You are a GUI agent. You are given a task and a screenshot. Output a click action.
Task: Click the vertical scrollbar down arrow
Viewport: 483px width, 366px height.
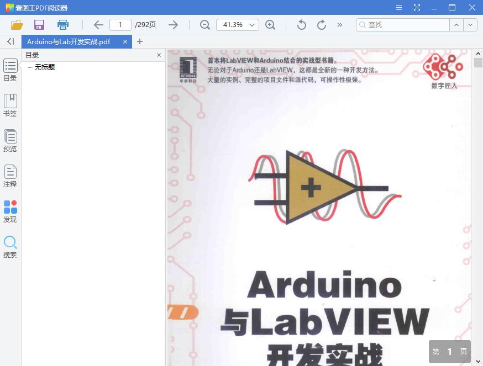coord(478,361)
